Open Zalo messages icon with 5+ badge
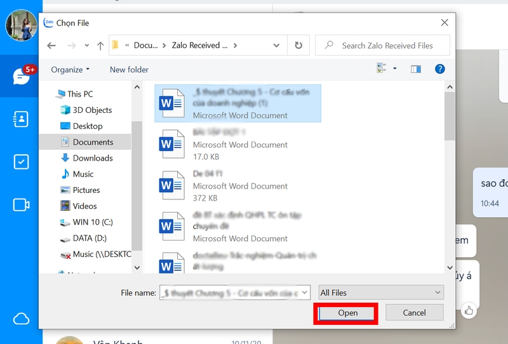Screen dimensions: 508x344 pyautogui.click(x=22, y=76)
